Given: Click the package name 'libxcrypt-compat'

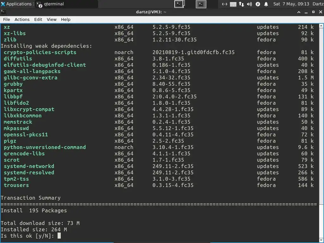Looking at the screenshot, I should click(29, 109).
